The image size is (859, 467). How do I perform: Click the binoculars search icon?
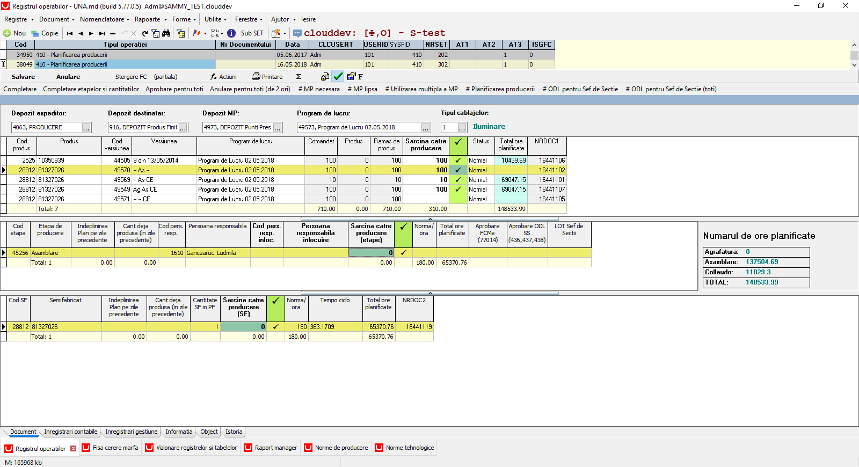point(166,33)
